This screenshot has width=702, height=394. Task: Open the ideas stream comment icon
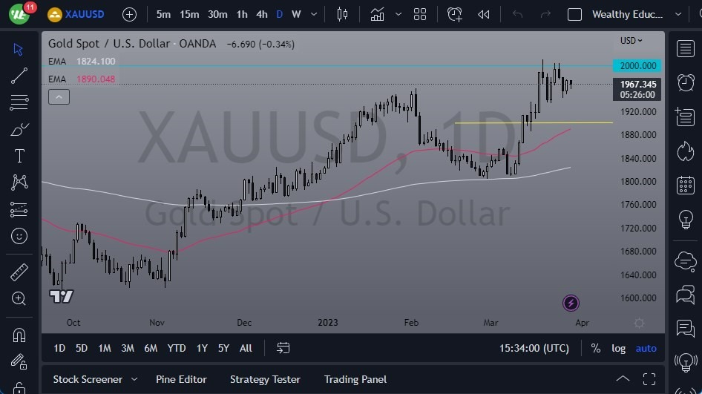pos(686,328)
